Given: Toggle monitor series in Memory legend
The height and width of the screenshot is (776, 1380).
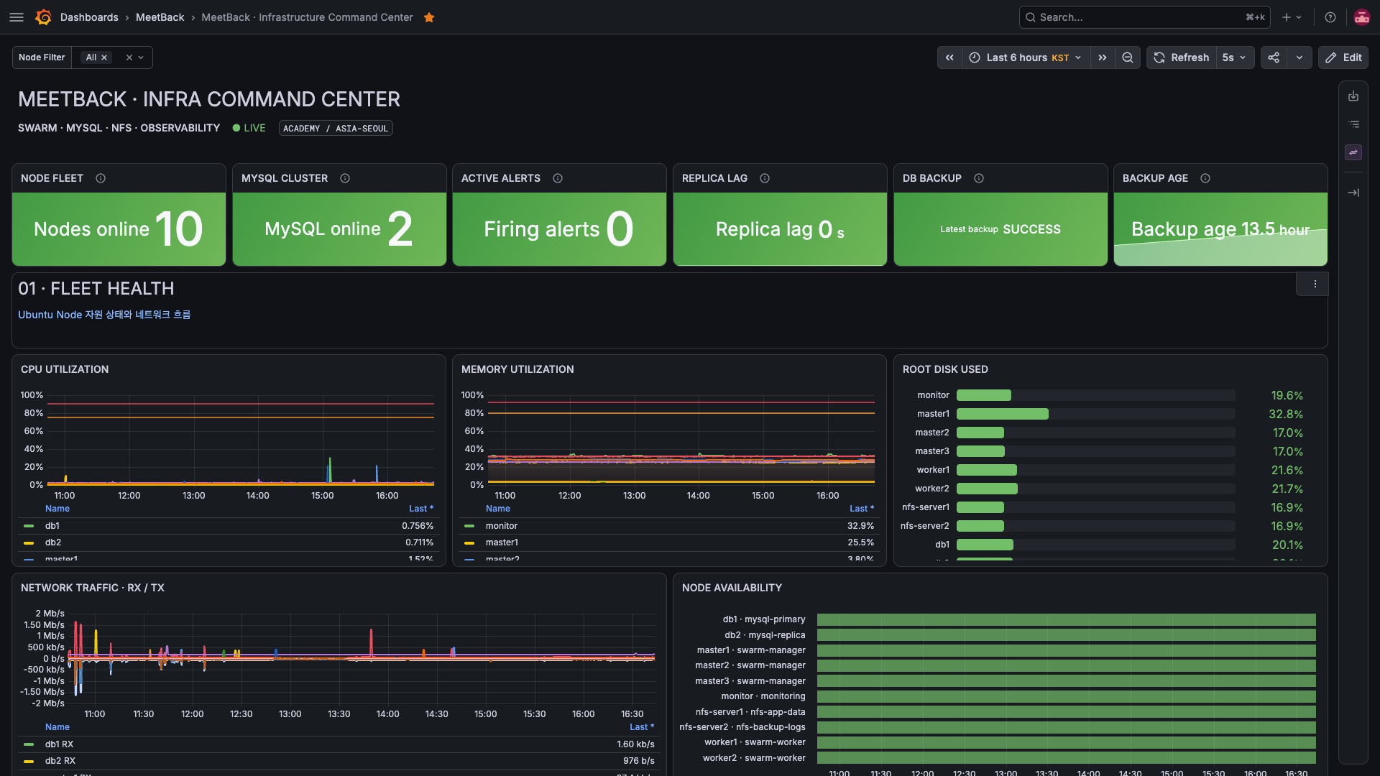Looking at the screenshot, I should point(501,526).
